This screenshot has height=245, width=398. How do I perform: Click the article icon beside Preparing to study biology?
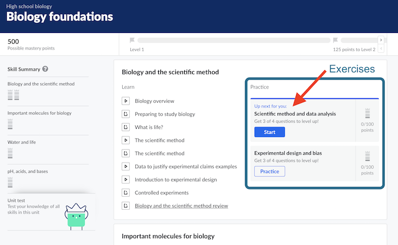coord(126,114)
